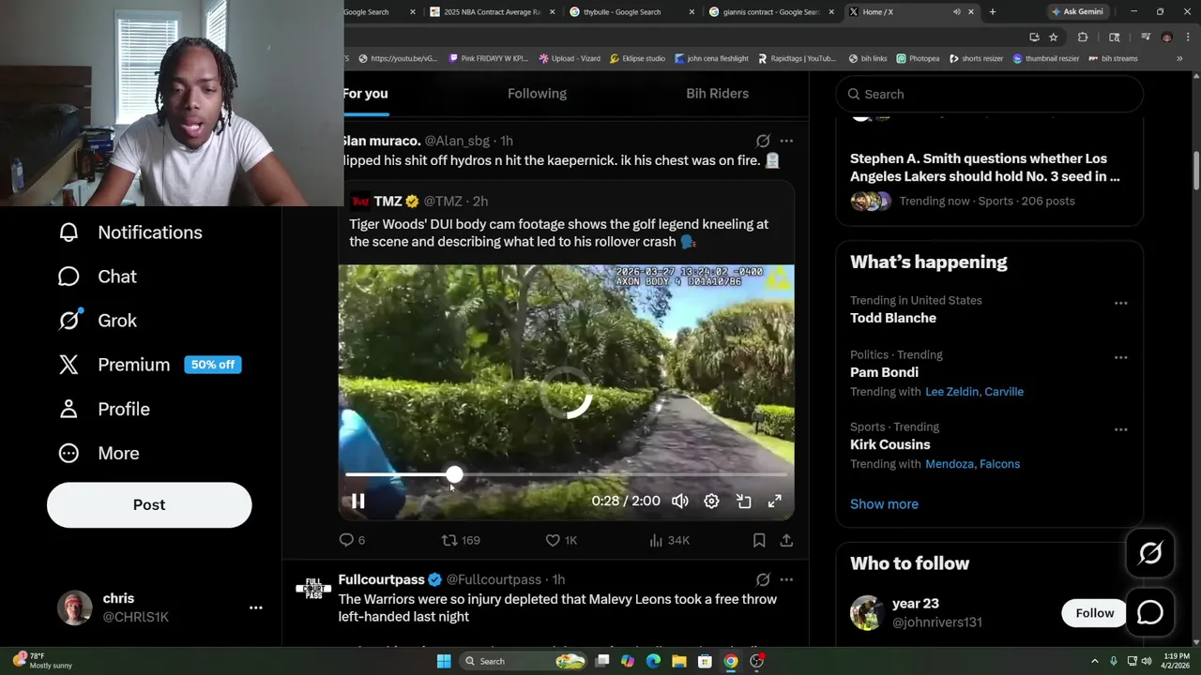
Task: Open three-dot menu on Alan muraco's post
Action: click(786, 141)
